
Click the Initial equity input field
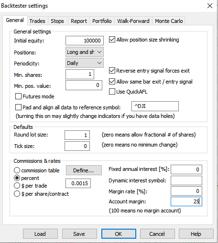click(85, 41)
